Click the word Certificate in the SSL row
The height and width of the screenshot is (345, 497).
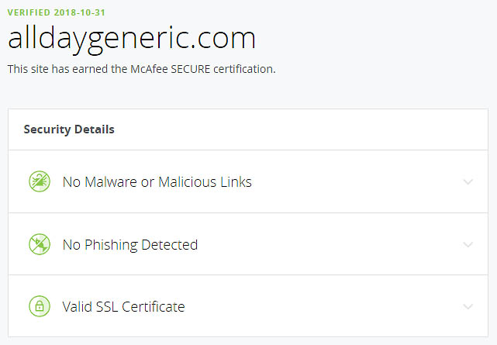tap(154, 307)
